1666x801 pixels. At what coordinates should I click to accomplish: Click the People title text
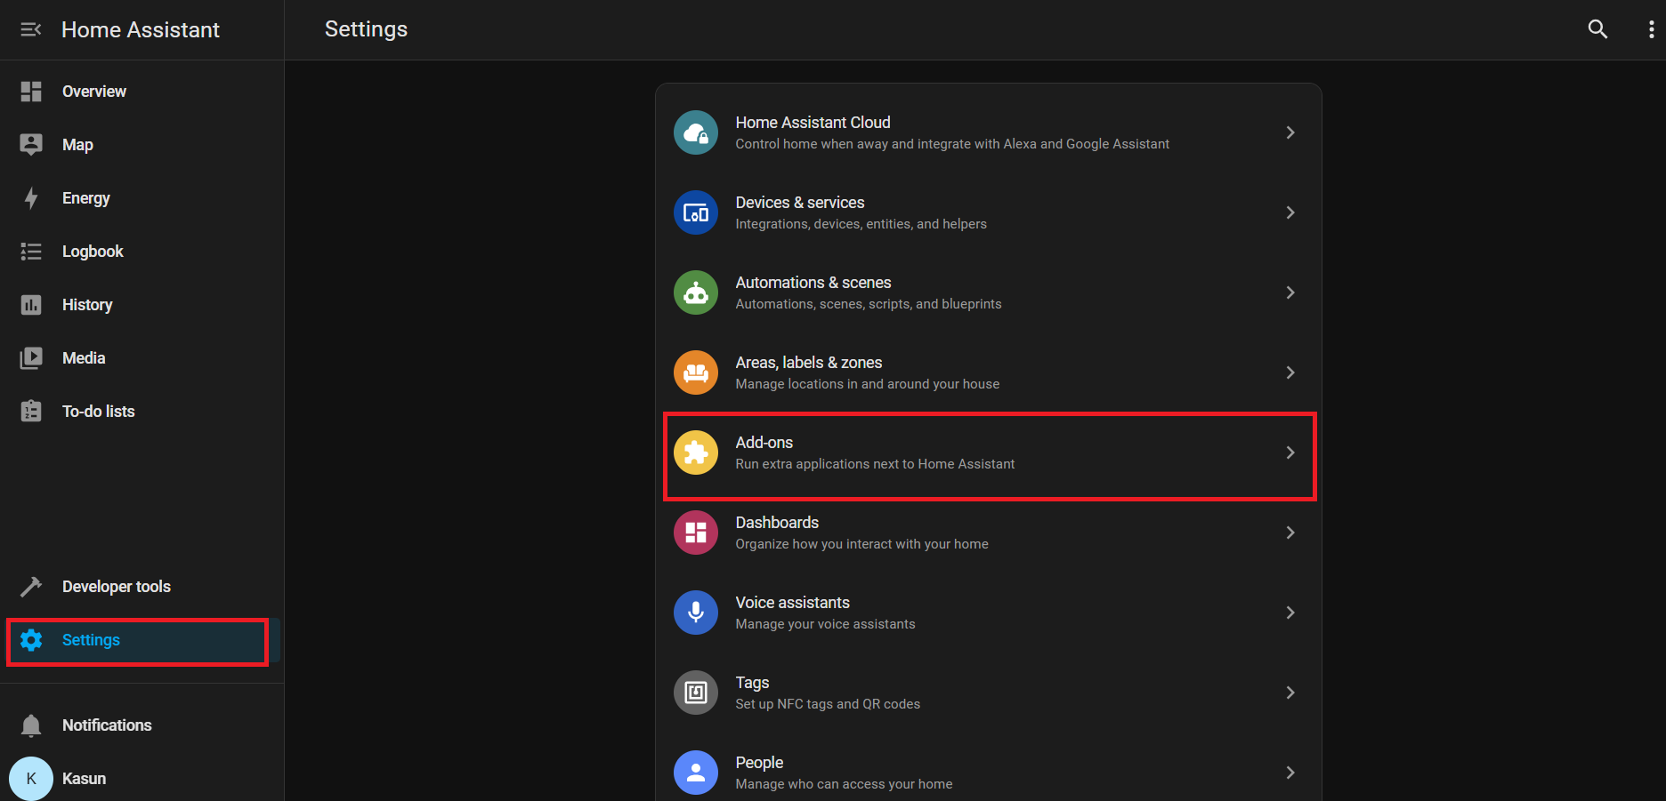pos(759,763)
